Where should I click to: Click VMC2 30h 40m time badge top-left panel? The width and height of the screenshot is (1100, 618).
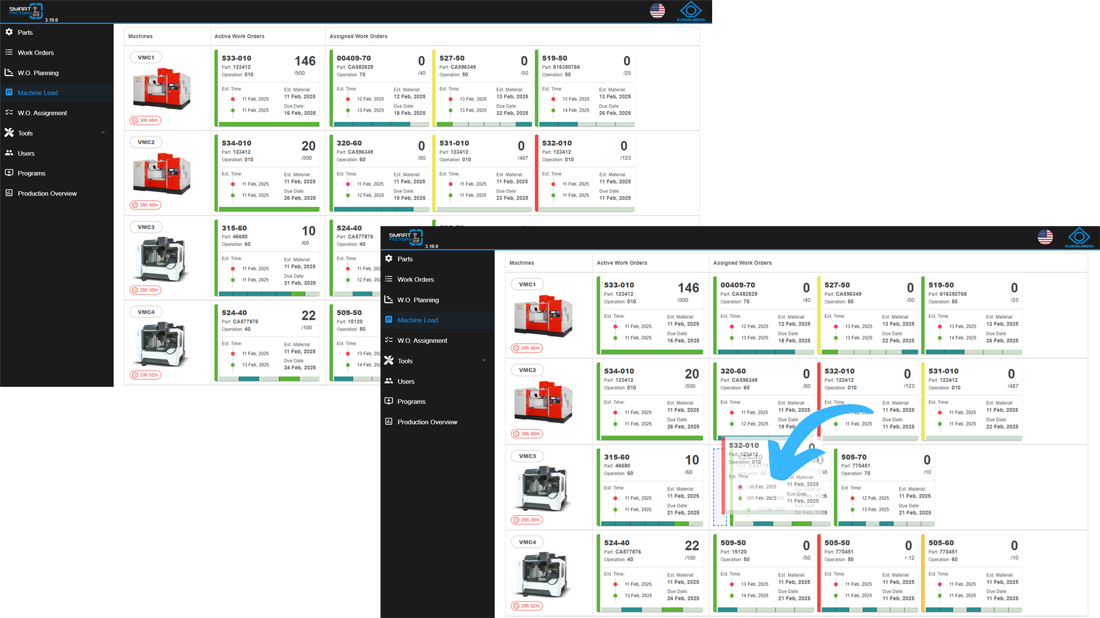[146, 205]
